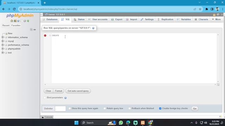The image size is (225, 126).
Task: Bookmark this page with star icon
Action: (x=200, y=9)
